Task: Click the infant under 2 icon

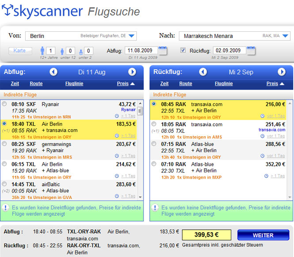Action: coord(81,52)
